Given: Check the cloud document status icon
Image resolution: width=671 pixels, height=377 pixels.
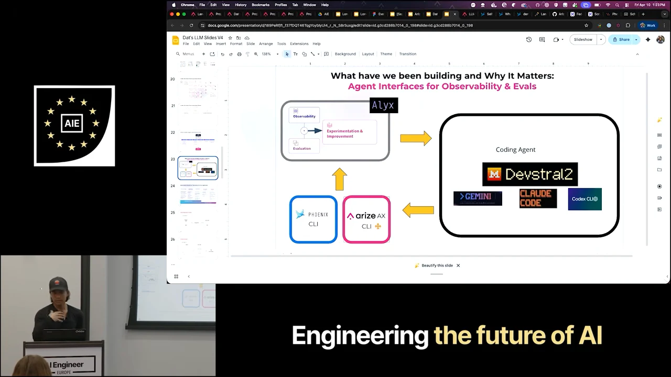Looking at the screenshot, I should (x=247, y=38).
